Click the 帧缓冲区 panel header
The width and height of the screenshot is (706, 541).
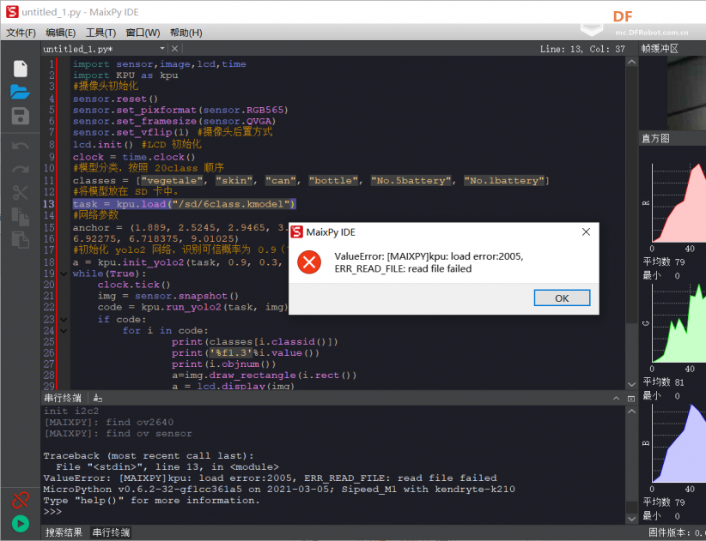[660, 49]
